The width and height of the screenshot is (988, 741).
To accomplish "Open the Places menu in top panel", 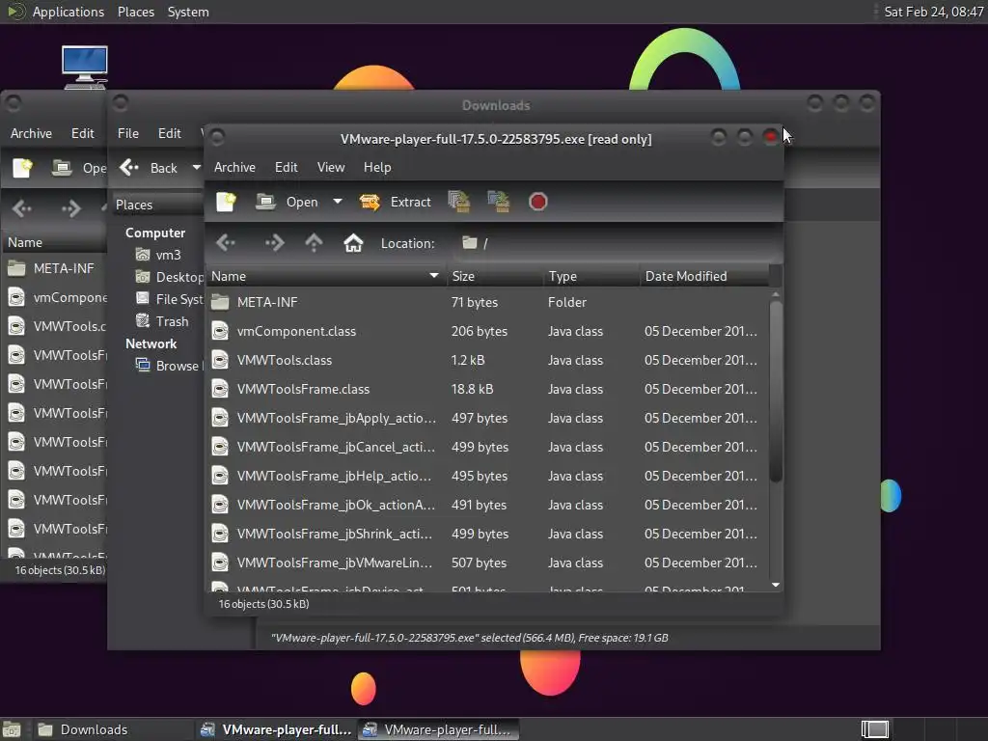I will 135,12.
